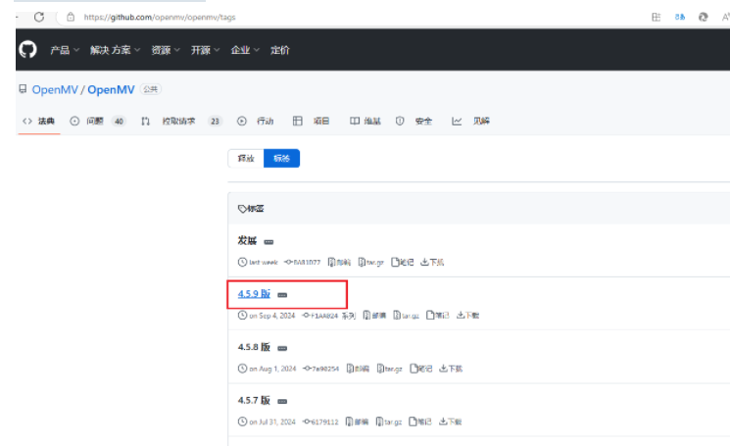Download tar.gz for tag 4.5.7
Viewport: 730px width, 447px height.
point(389,422)
